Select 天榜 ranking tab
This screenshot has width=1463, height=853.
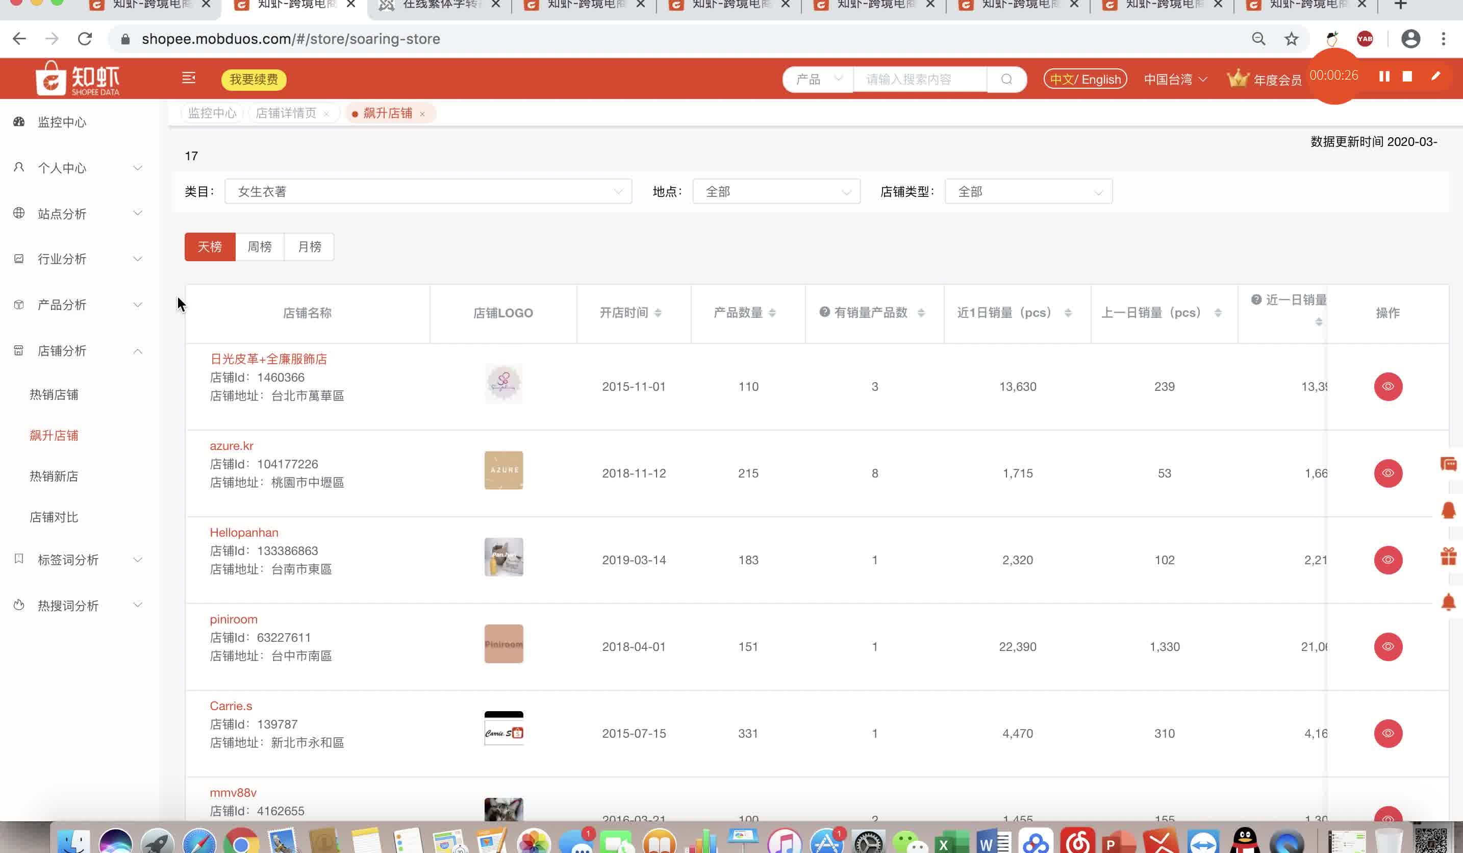209,247
